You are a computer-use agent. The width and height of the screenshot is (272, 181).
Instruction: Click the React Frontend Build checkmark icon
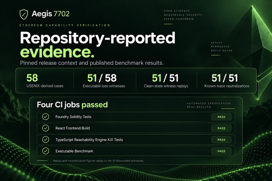(46, 128)
